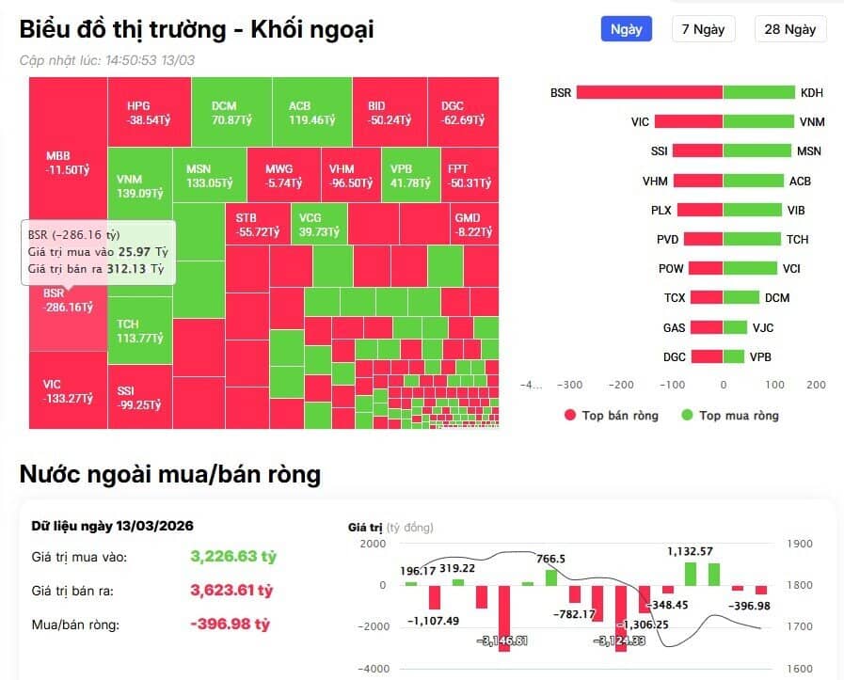The height and width of the screenshot is (680, 844).
Task: Click the KDH green net-buying bar
Action: (758, 92)
